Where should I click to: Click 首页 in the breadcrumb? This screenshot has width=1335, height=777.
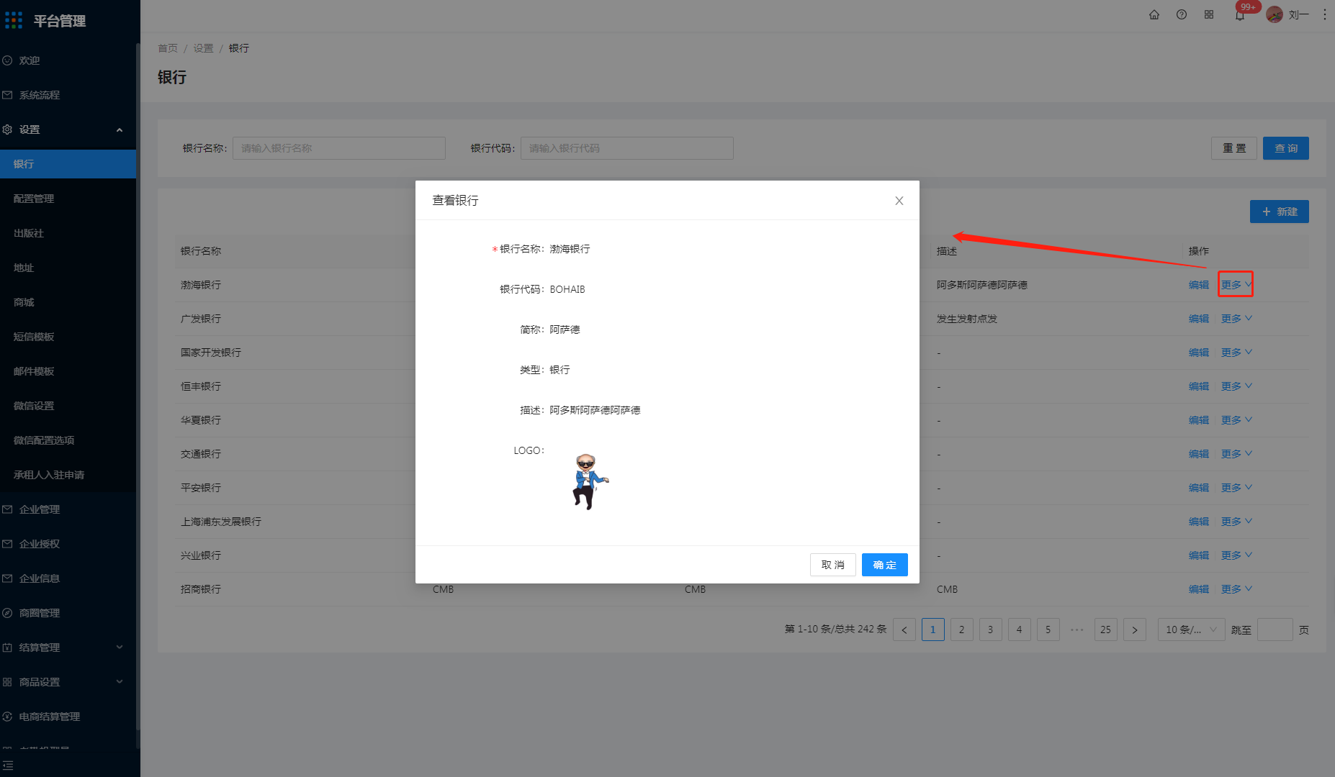pyautogui.click(x=168, y=48)
